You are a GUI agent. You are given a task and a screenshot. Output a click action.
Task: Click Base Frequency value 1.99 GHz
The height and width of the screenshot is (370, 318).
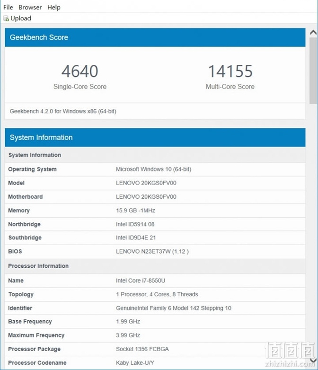tap(128, 321)
